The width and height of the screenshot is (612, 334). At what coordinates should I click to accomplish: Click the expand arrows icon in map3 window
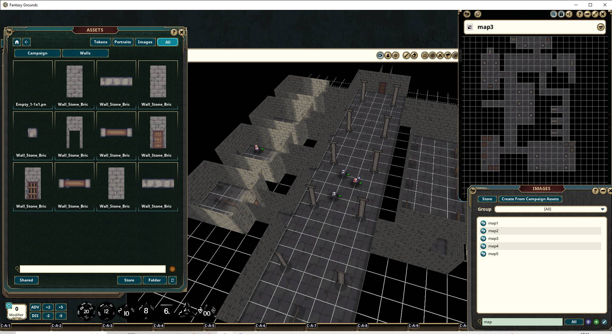(x=595, y=14)
